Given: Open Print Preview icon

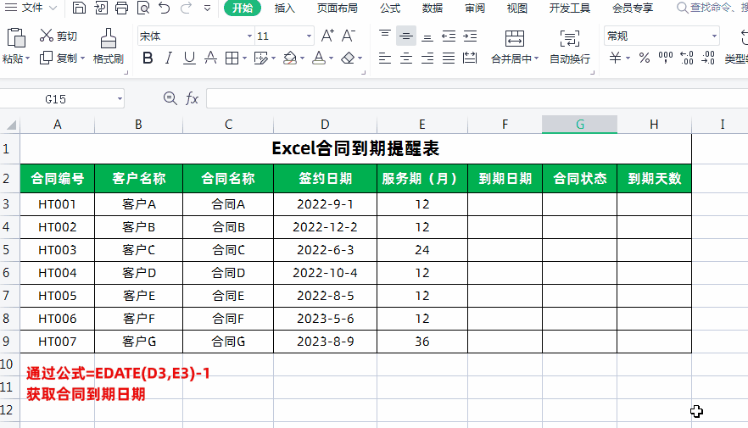Looking at the screenshot, I should [x=143, y=8].
